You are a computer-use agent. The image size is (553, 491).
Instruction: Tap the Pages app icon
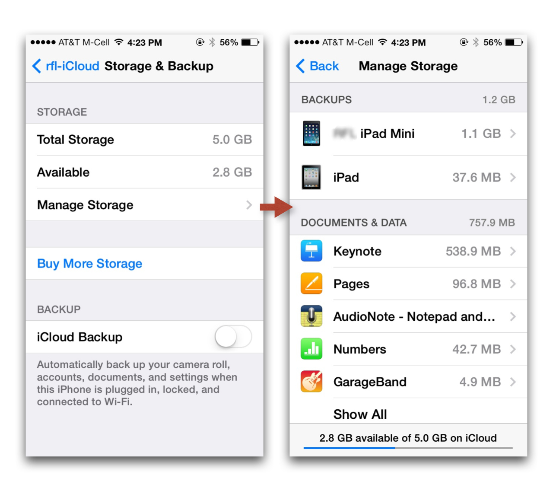(x=311, y=284)
